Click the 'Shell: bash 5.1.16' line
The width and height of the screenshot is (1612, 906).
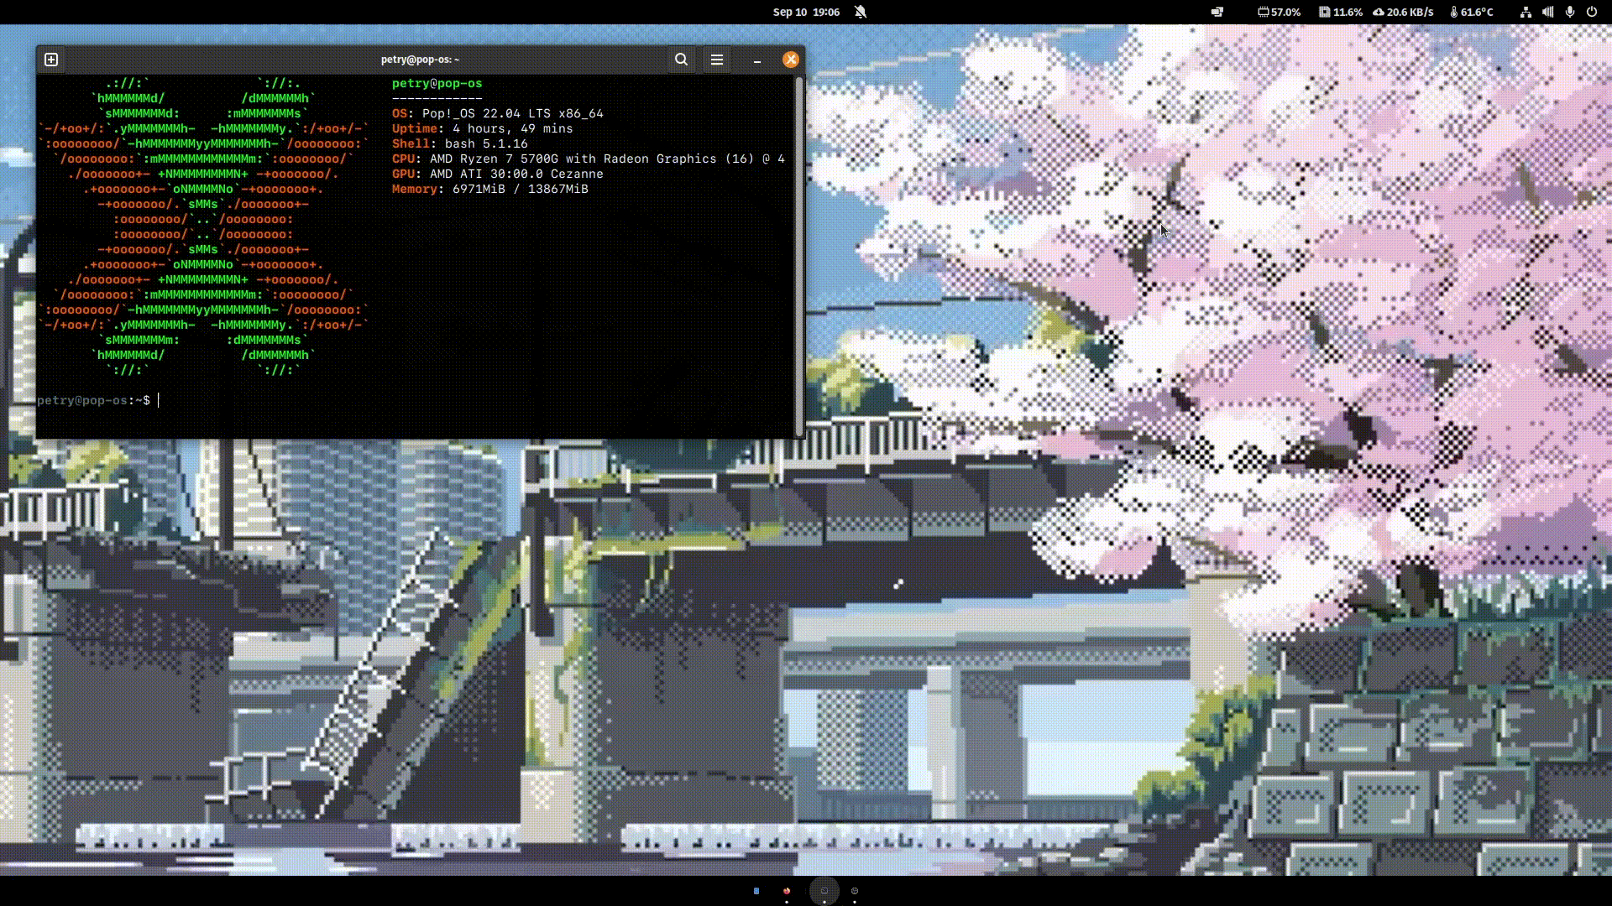(459, 143)
